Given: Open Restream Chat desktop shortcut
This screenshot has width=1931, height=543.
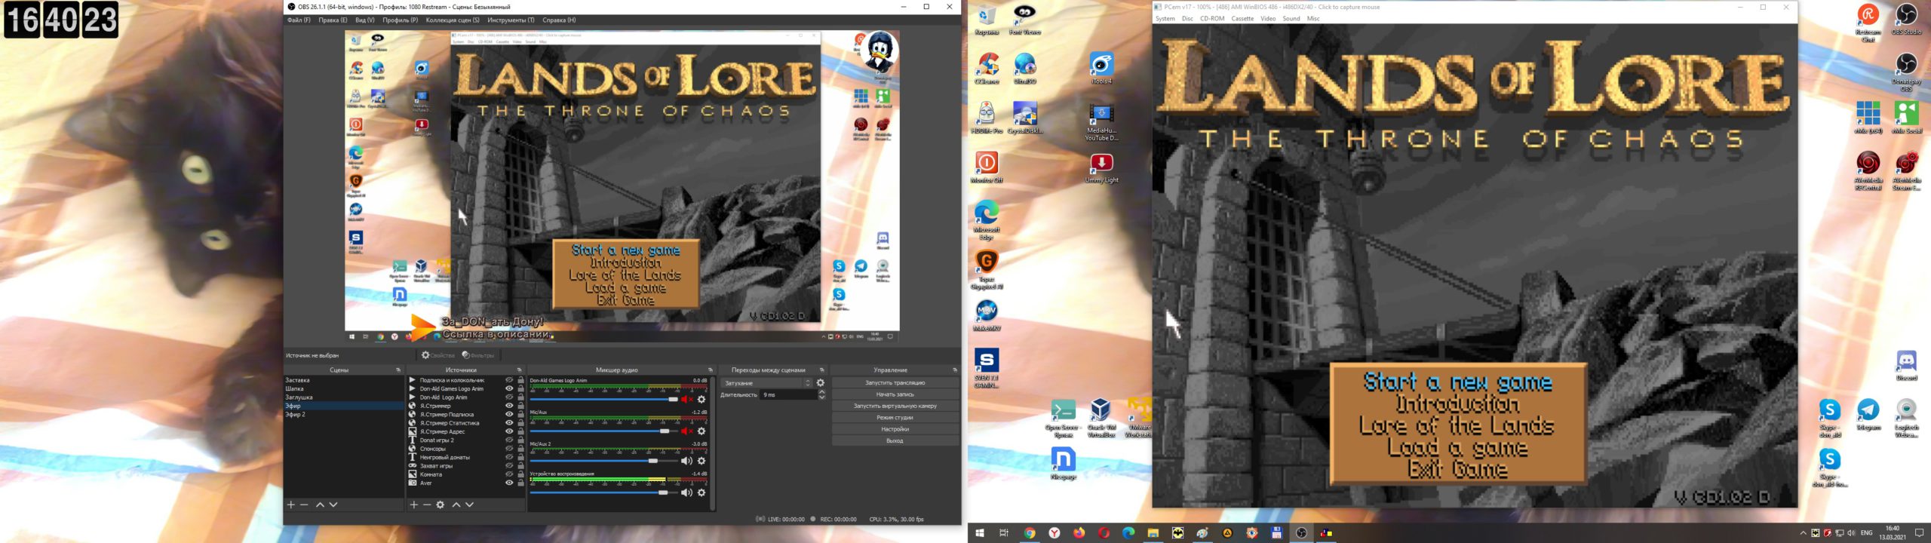Looking at the screenshot, I should 1868,23.
